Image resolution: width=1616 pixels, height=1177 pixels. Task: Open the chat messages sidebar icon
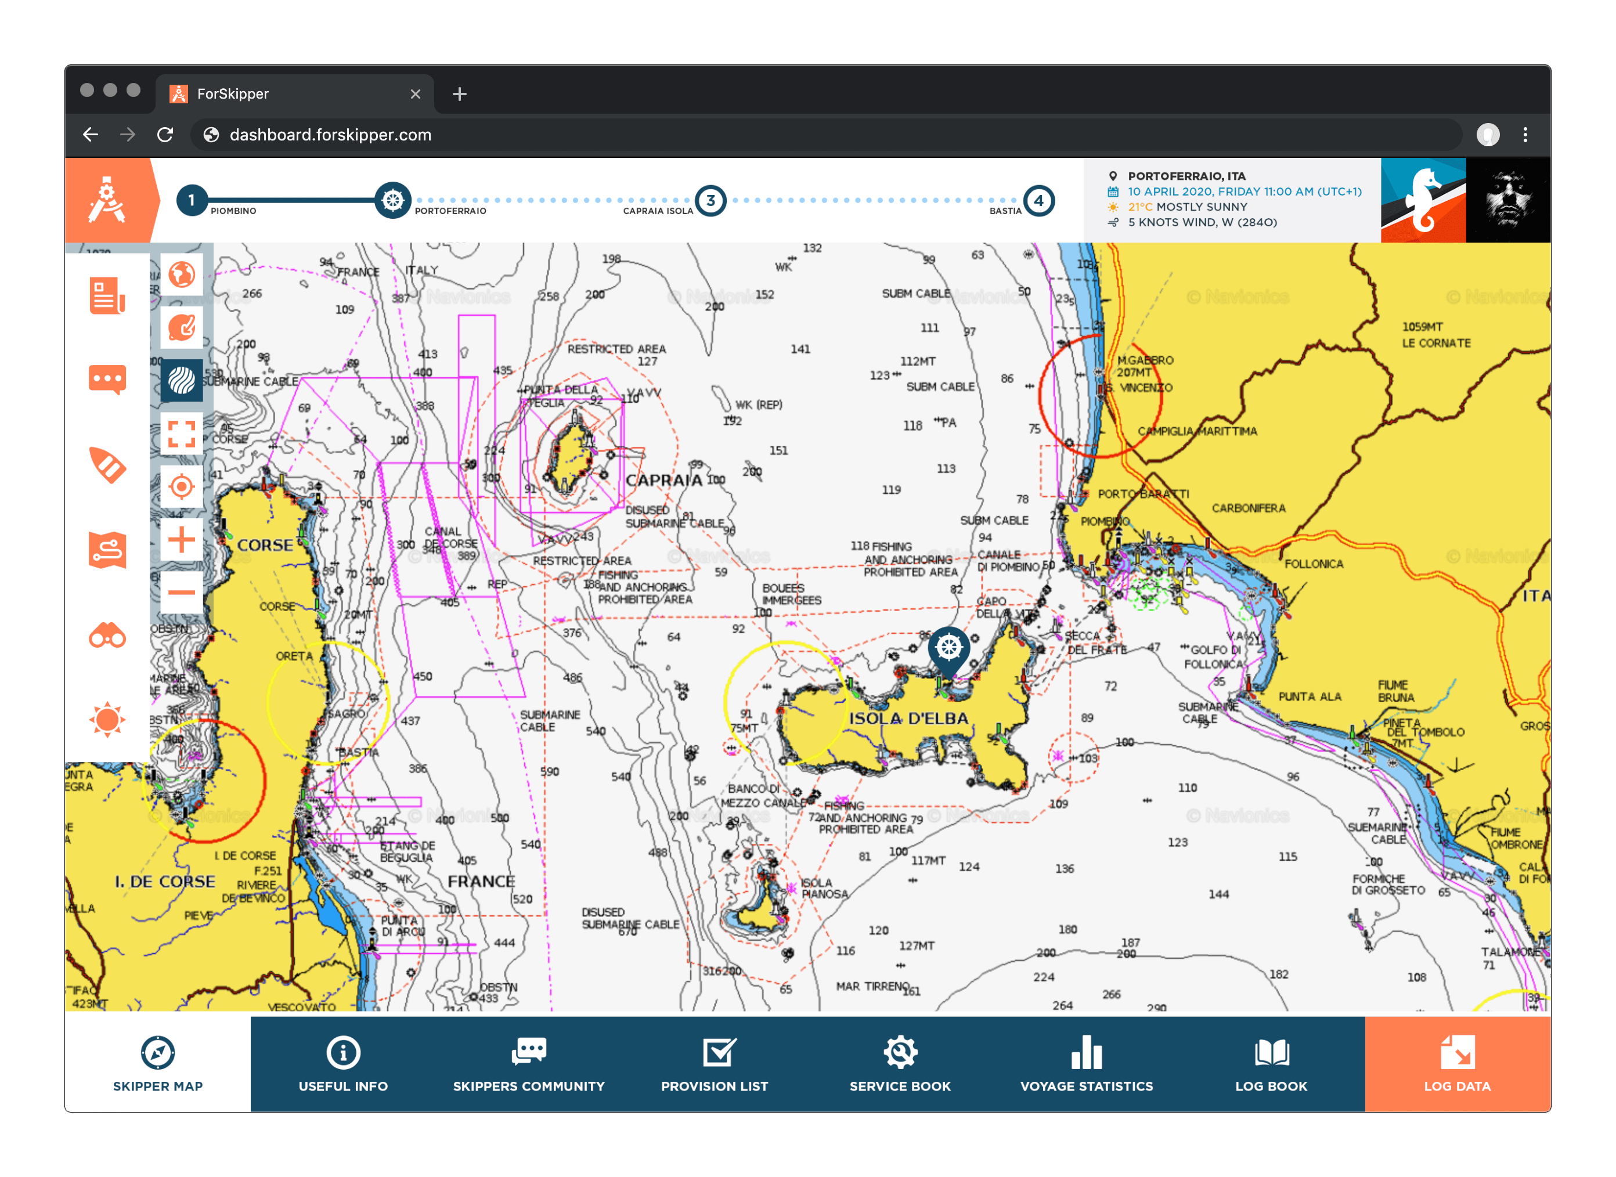(x=107, y=379)
